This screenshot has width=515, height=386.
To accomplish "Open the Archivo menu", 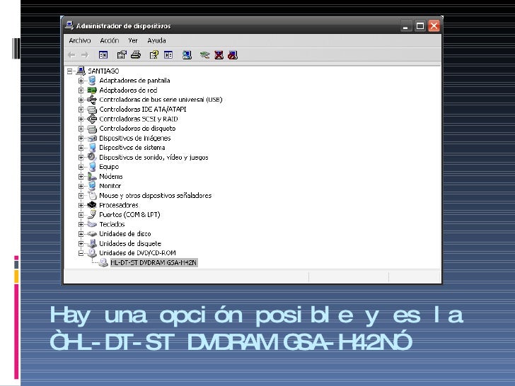I will pos(80,40).
